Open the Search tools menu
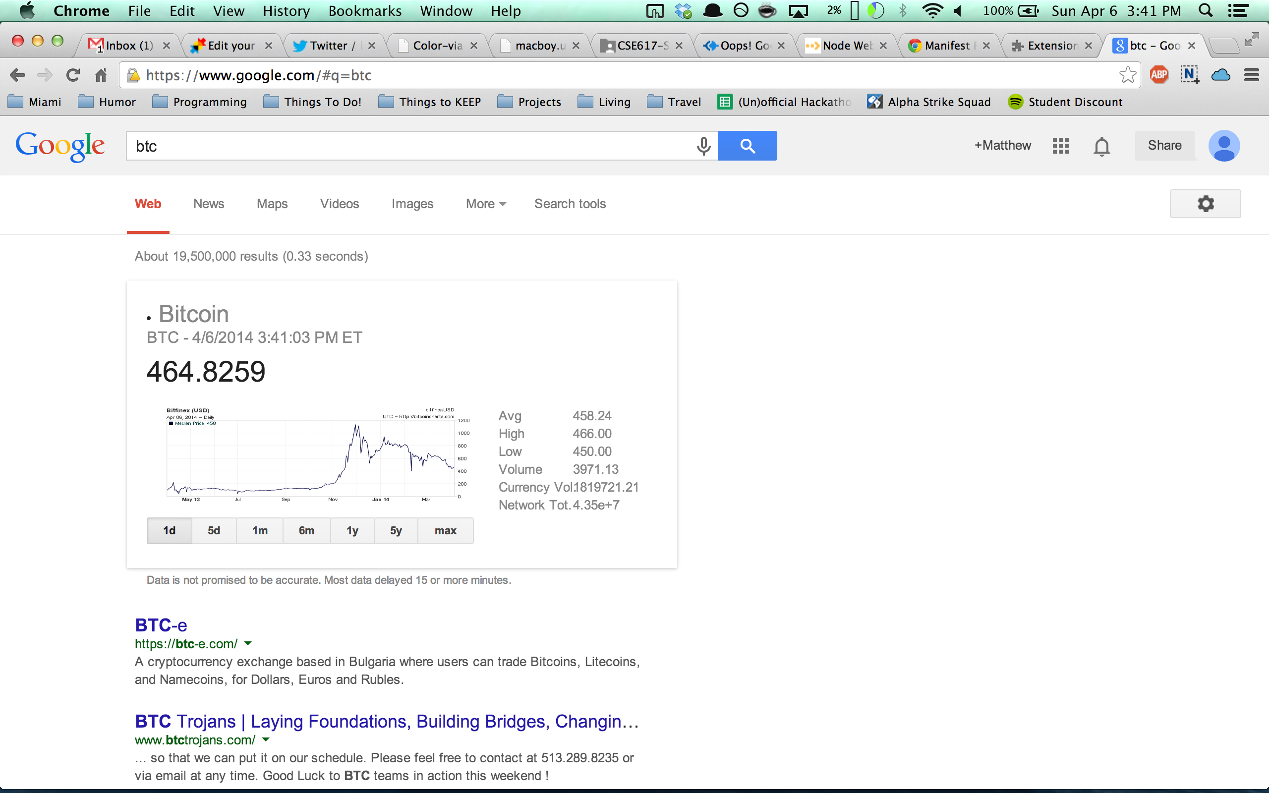Viewport: 1269px width, 793px height. 569,204
